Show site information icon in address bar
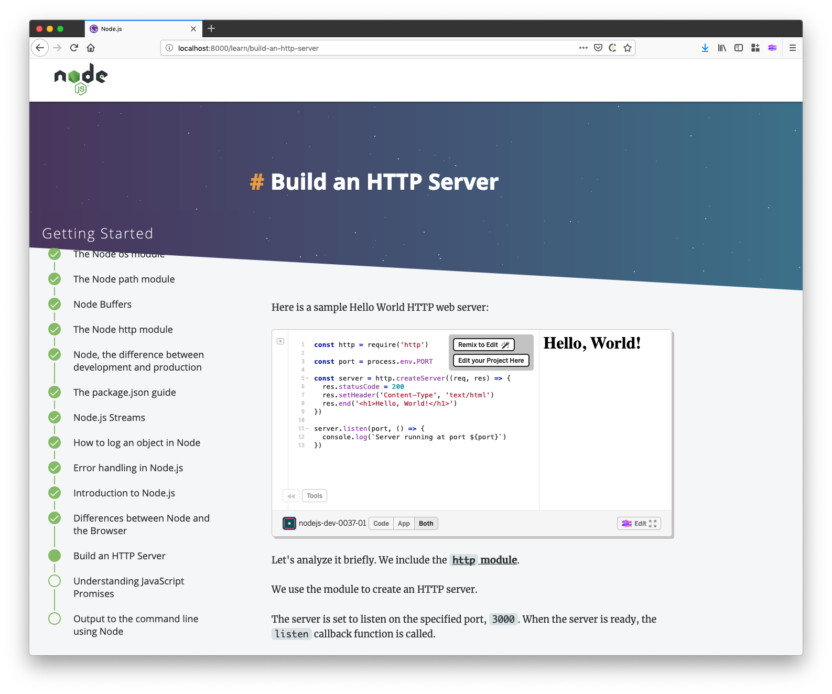 pyautogui.click(x=169, y=48)
